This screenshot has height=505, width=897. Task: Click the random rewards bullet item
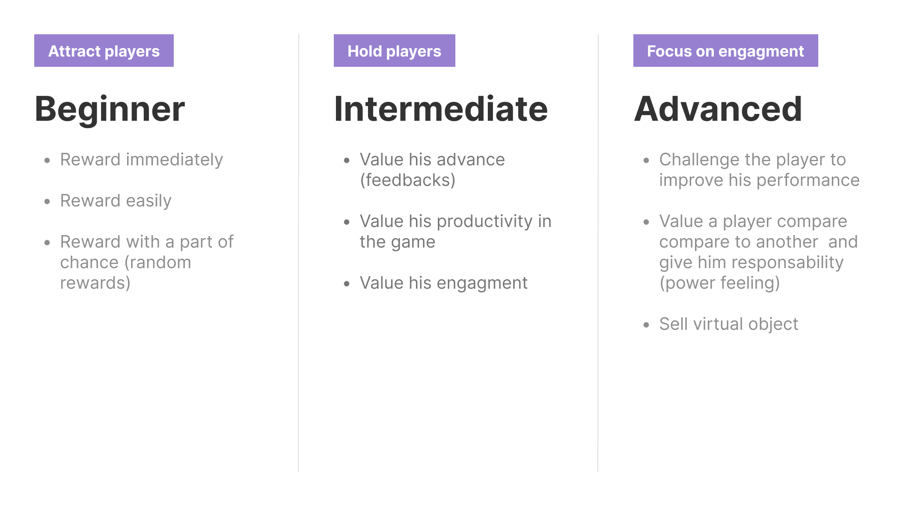pyautogui.click(x=147, y=262)
